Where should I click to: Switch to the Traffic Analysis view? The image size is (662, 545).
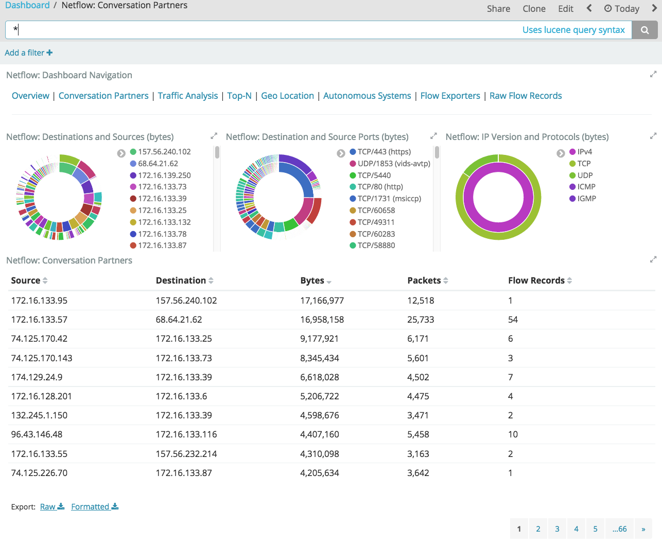[x=187, y=95]
